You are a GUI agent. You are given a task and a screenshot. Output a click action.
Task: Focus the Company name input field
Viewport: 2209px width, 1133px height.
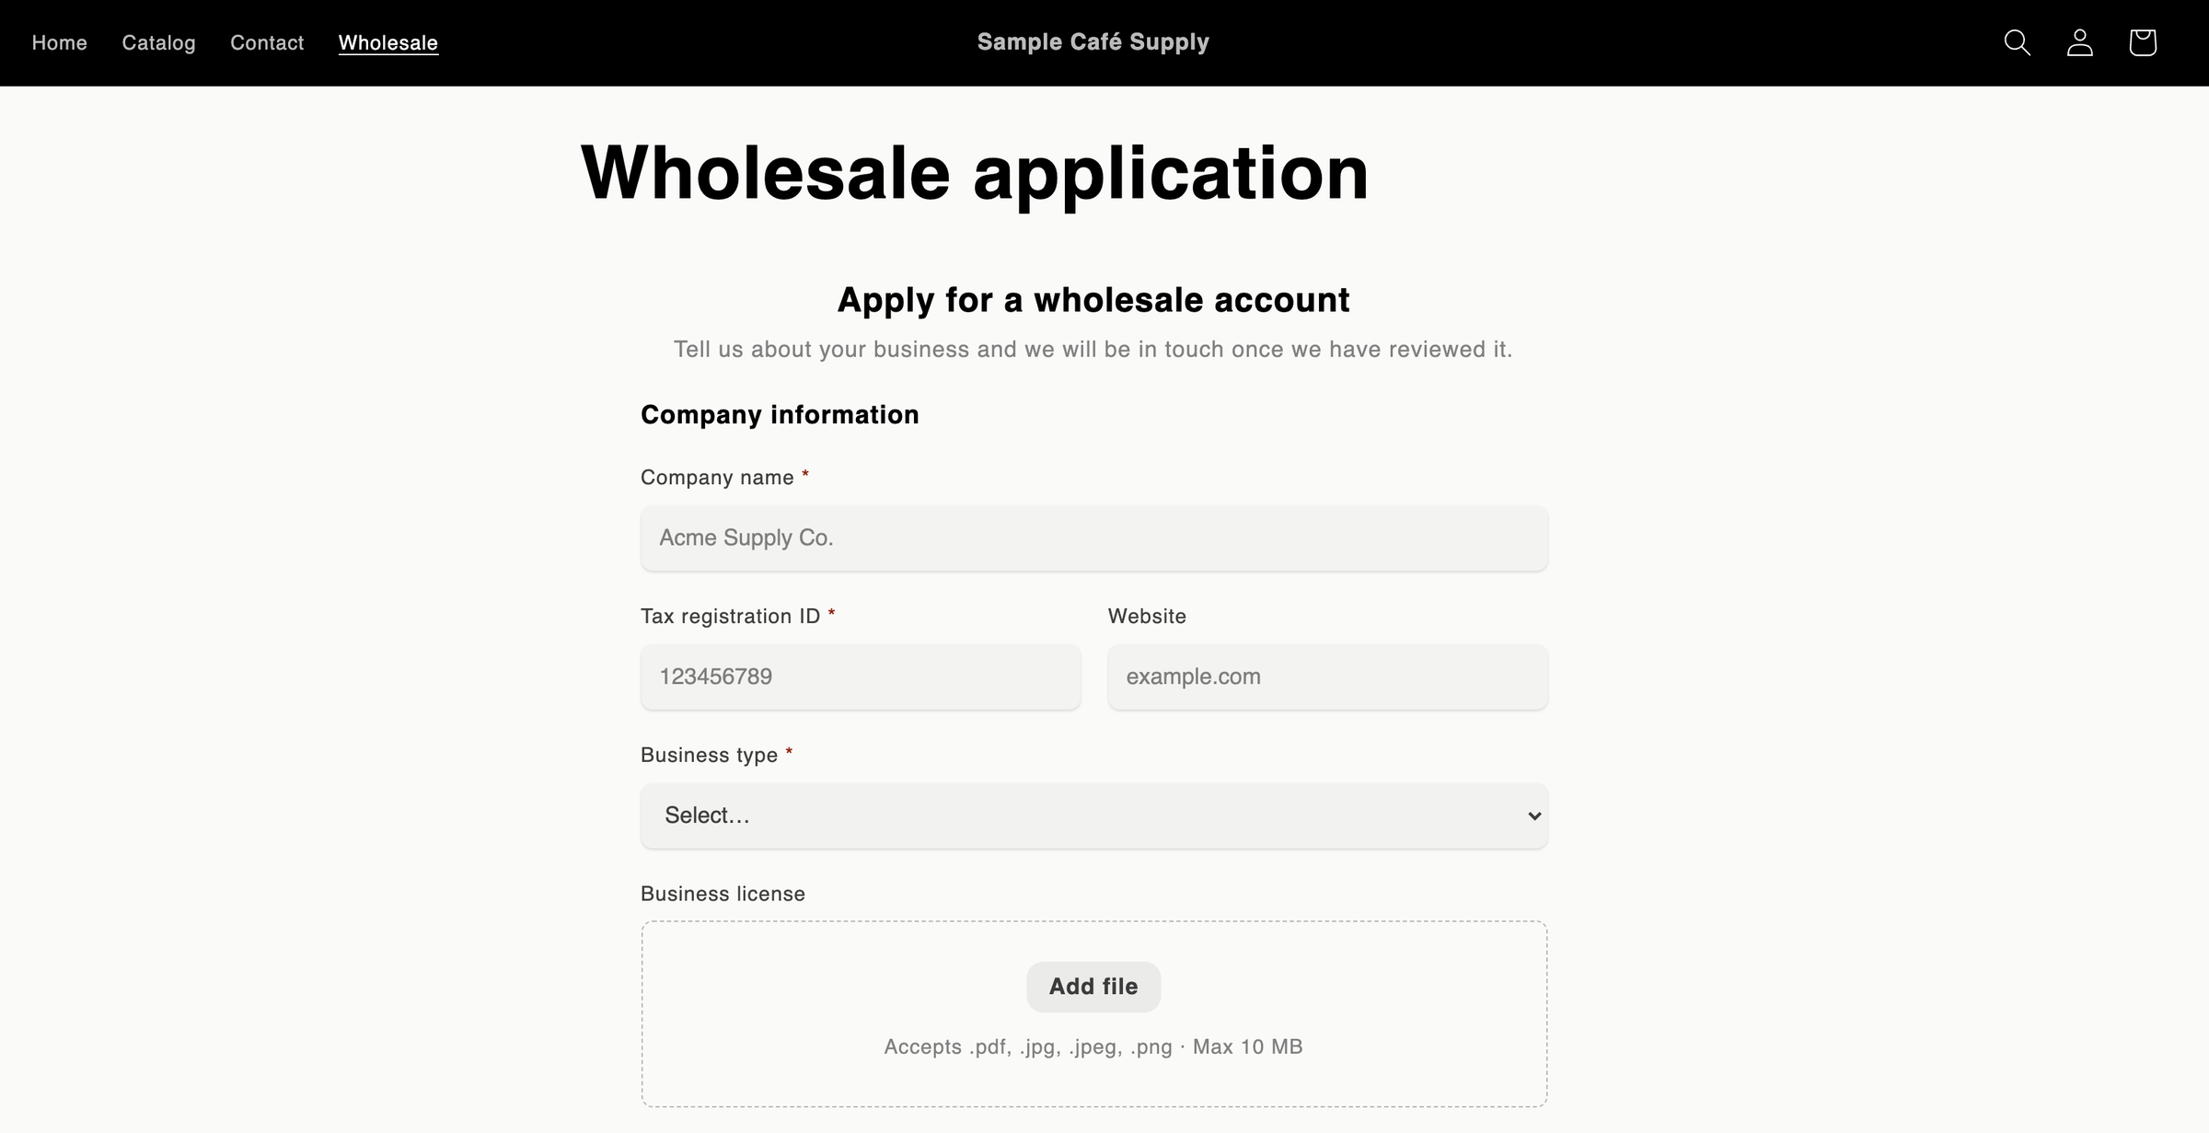[x=1094, y=538]
